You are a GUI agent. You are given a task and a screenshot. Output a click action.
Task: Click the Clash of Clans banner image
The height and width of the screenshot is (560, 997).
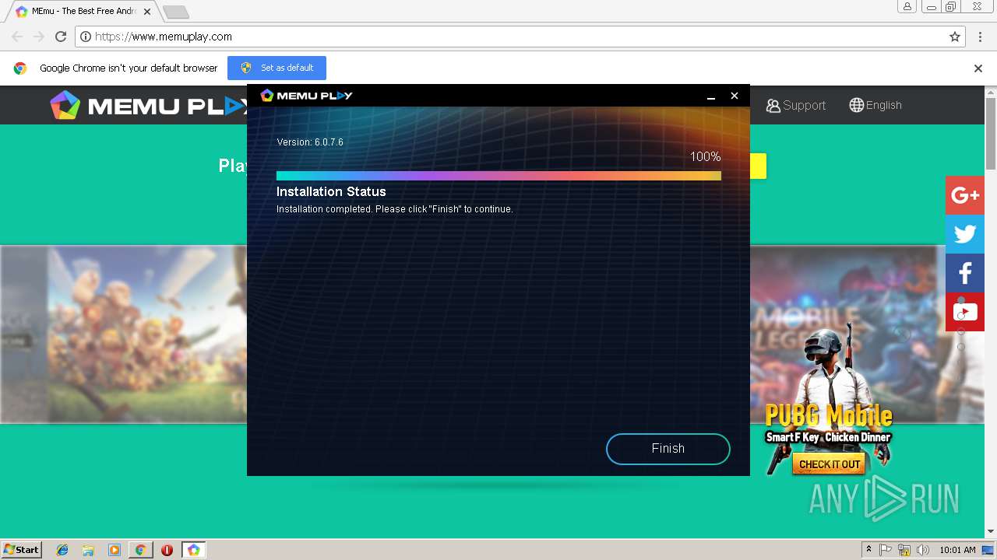pos(147,334)
